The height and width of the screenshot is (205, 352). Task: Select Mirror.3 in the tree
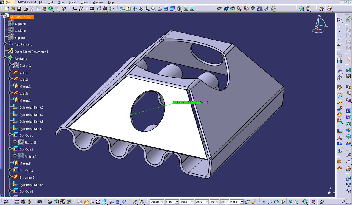tap(25, 164)
